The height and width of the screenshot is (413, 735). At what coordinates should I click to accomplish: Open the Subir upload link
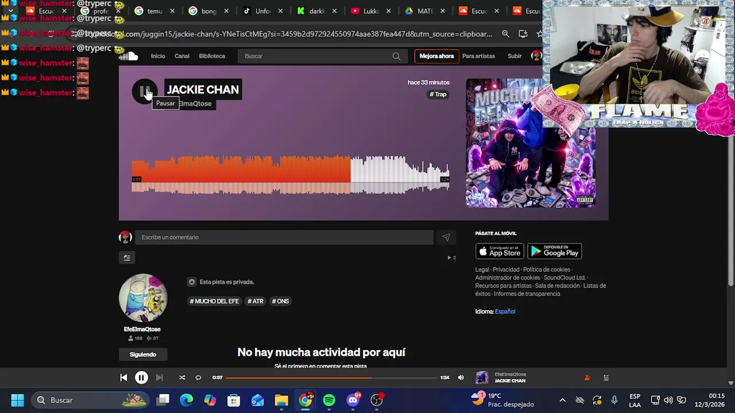(514, 56)
